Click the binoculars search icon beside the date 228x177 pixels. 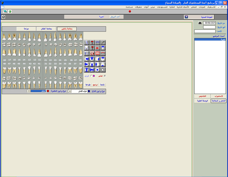(200, 23)
